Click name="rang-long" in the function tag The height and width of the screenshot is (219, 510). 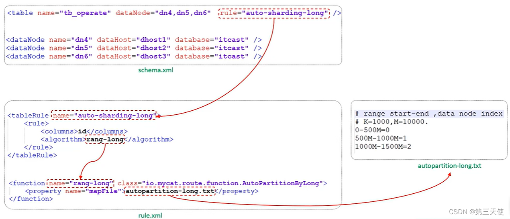(x=81, y=183)
